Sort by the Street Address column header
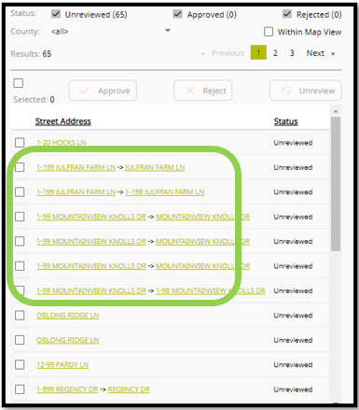The image size is (359, 410). point(63,121)
